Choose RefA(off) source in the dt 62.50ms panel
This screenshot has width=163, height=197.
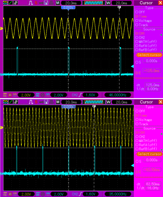[146, 145]
